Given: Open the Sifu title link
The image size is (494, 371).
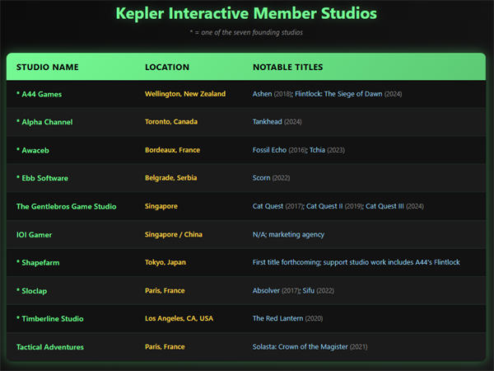Looking at the screenshot, I should [x=309, y=290].
